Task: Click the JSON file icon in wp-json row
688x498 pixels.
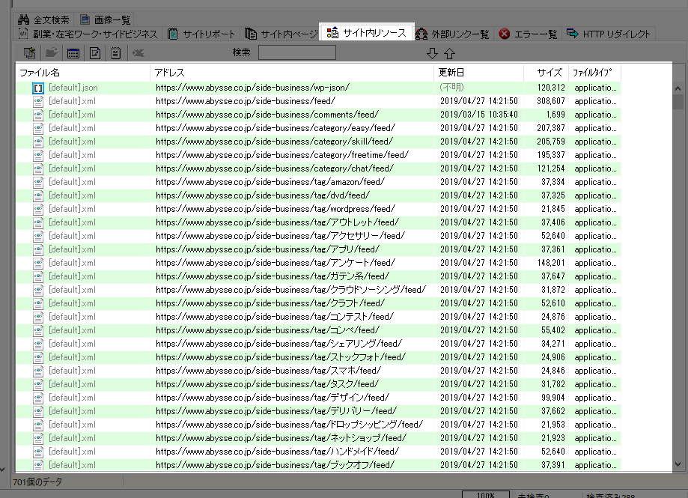Action: coord(38,88)
